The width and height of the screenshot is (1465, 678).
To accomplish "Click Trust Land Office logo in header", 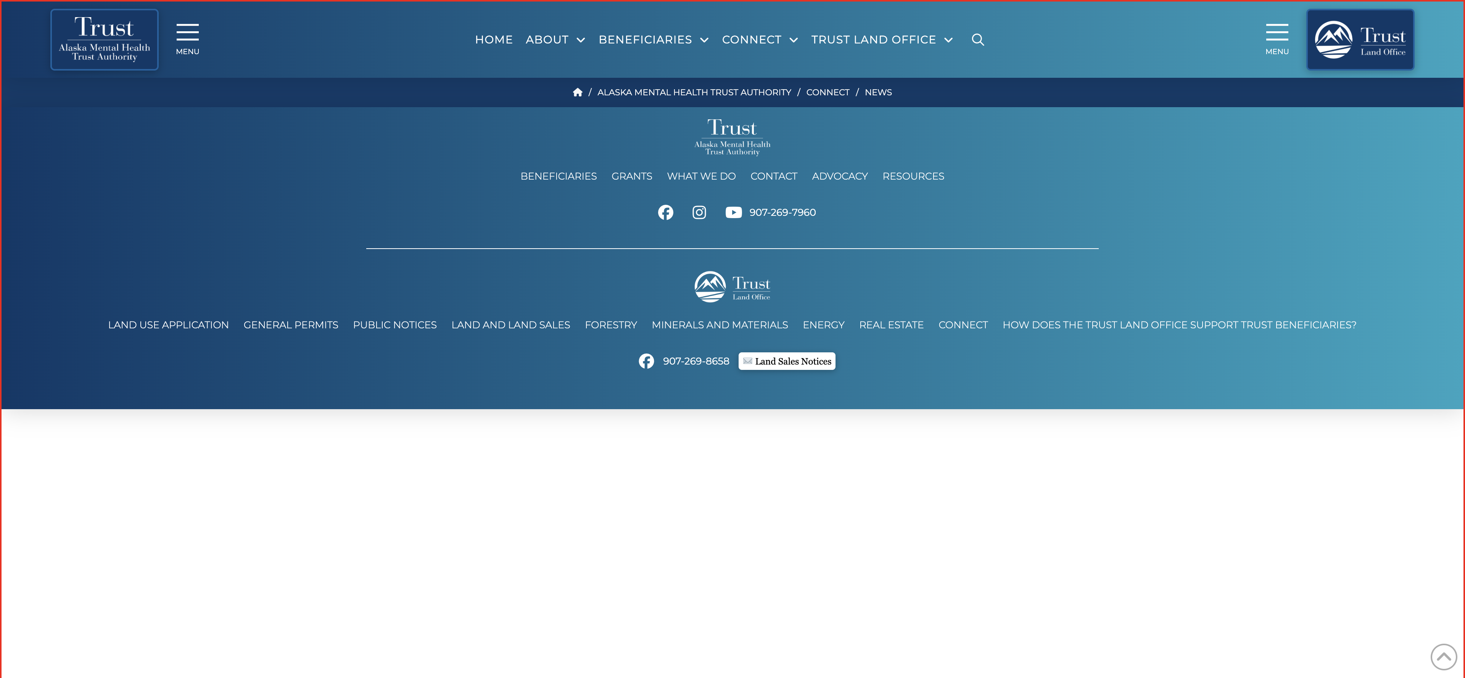I will point(1360,40).
